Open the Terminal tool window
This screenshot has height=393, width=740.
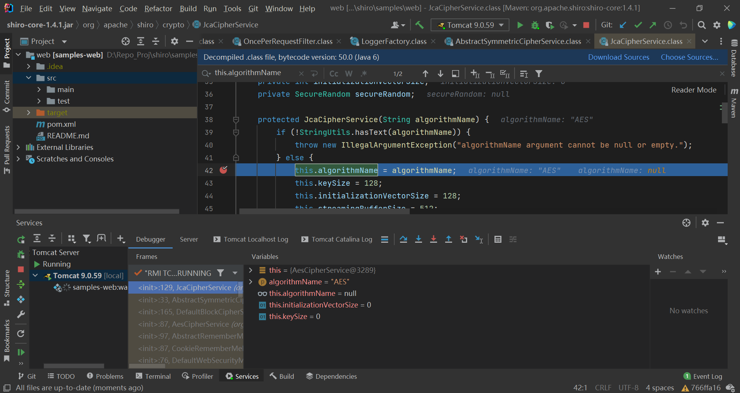[153, 376]
